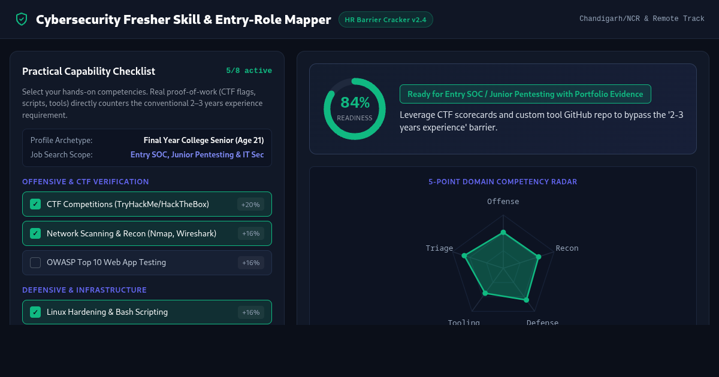The image size is (719, 377).
Task: Enable OWASP Top 10 Web App Testing
Action: [35, 263]
